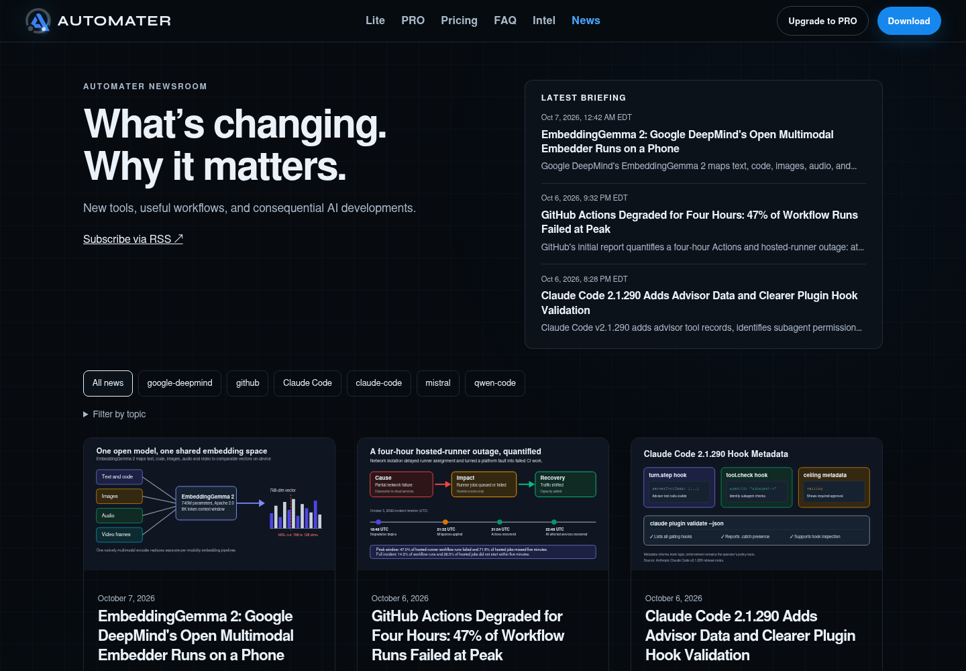
Task: Select the lowercase claude-code filter chip
Action: (379, 383)
